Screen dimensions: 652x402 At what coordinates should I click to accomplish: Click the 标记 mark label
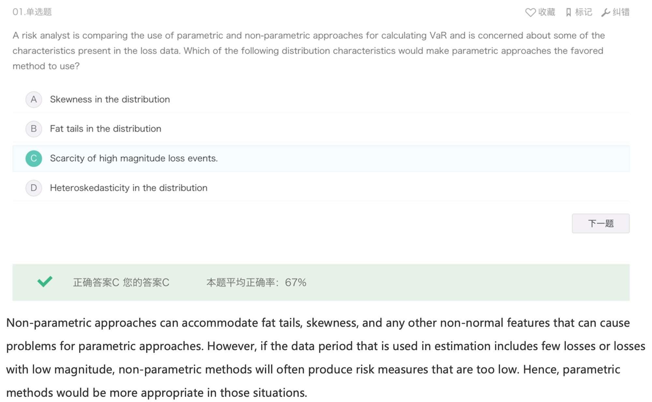click(584, 12)
